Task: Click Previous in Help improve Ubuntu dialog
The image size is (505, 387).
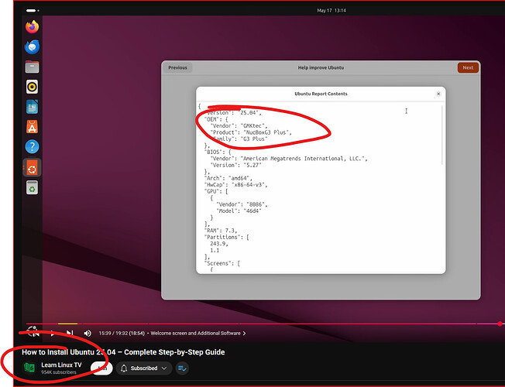Action: coord(178,67)
